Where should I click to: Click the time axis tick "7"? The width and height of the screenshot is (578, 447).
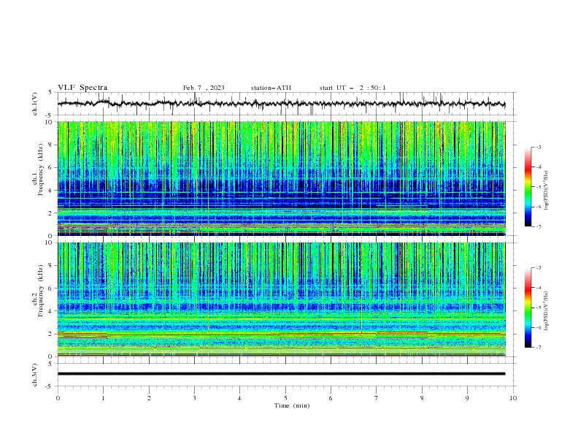377,398
